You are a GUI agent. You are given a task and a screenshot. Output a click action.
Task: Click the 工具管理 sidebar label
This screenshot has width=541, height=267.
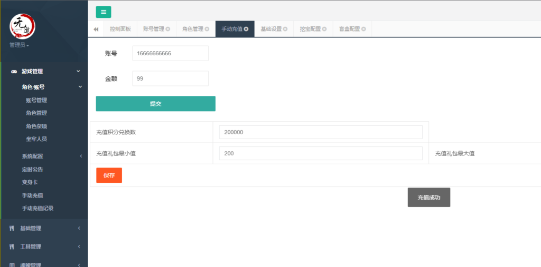pos(31,246)
